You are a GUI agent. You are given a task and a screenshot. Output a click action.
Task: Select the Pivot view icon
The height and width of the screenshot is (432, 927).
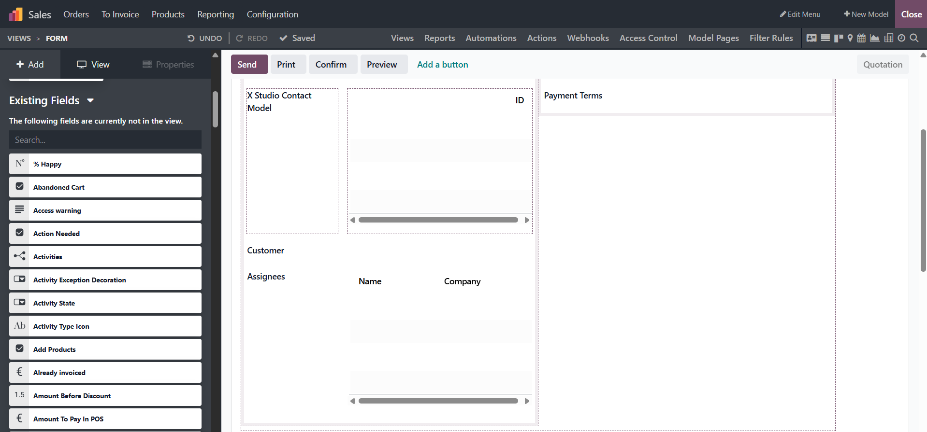(x=889, y=38)
